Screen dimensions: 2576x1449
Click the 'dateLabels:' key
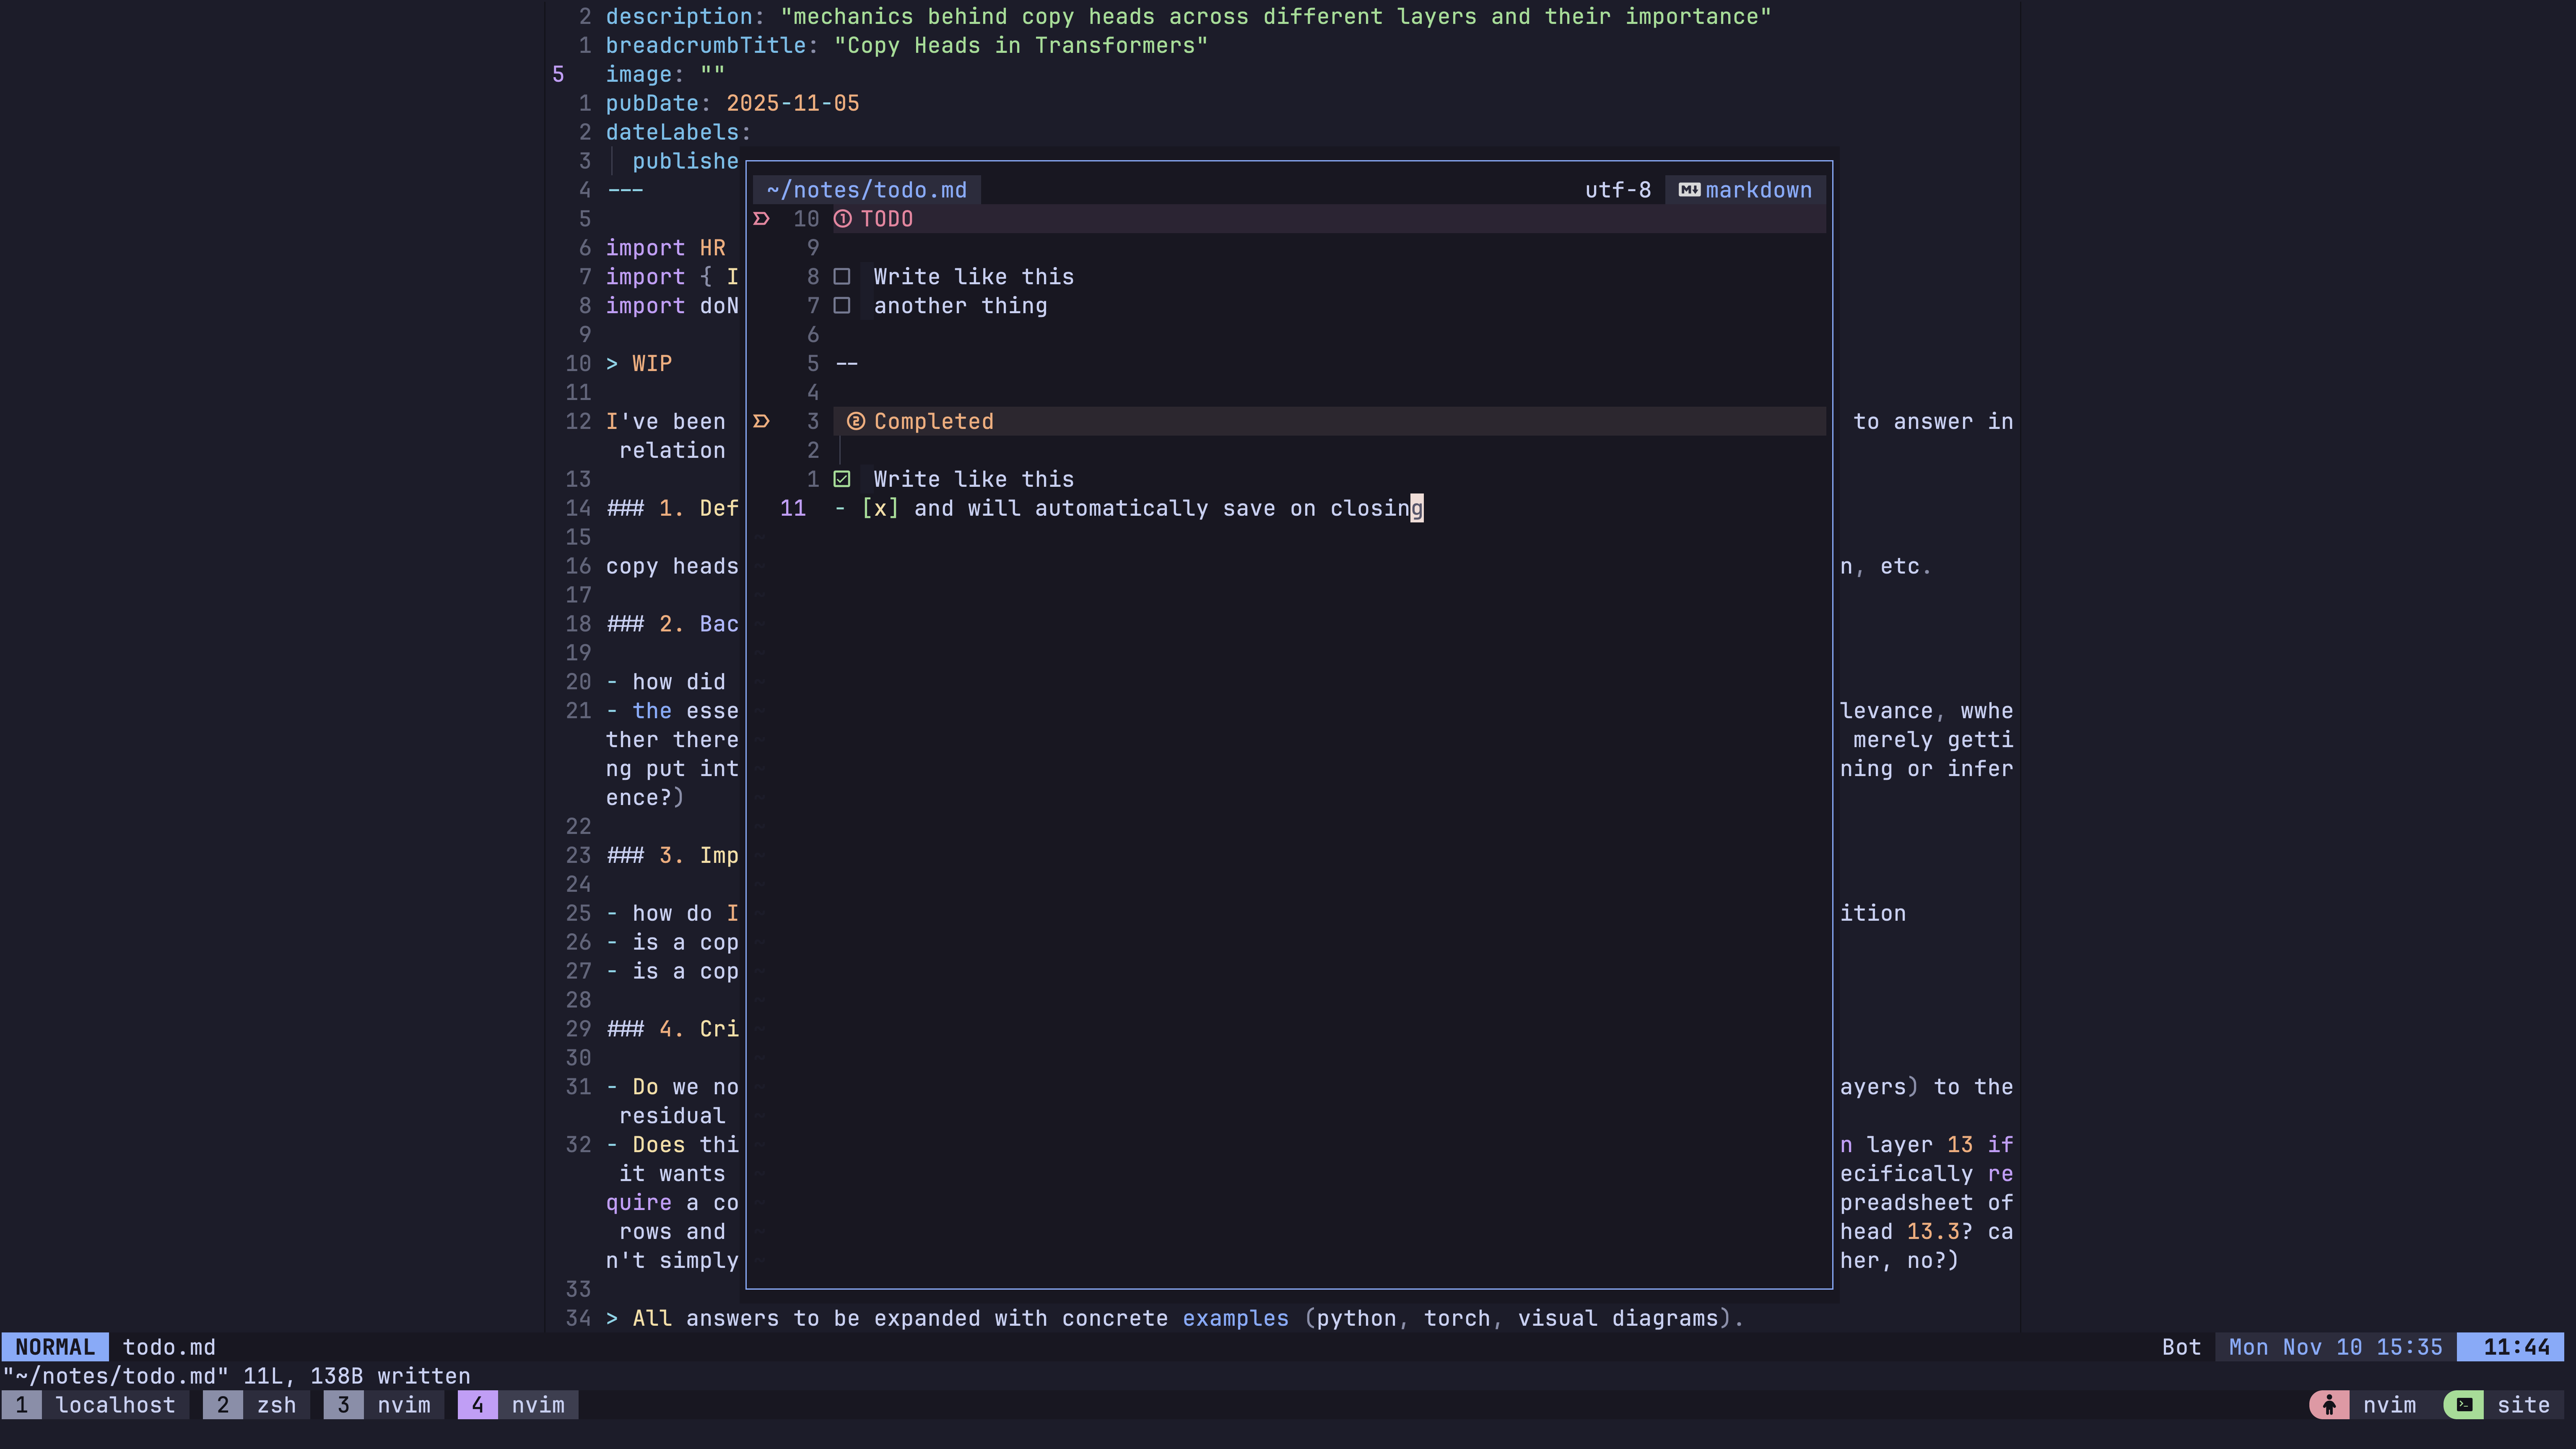[678, 132]
